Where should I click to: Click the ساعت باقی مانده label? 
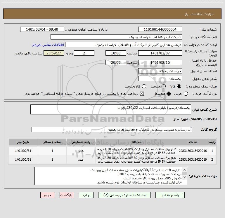pos(29,53)
